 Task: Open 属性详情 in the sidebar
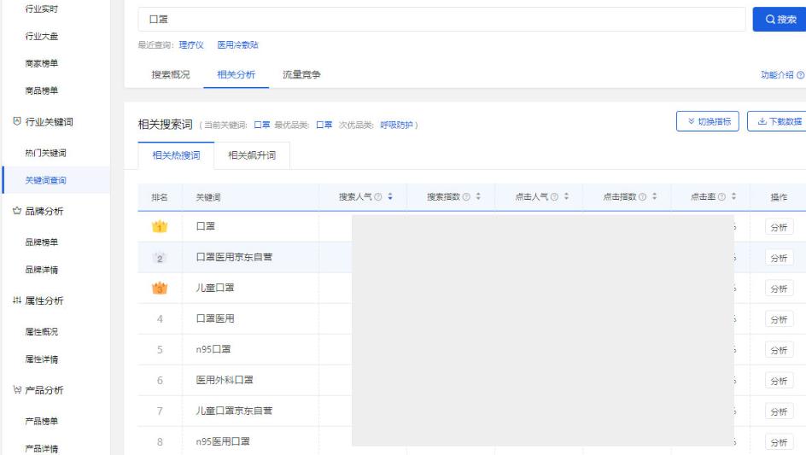pos(42,359)
